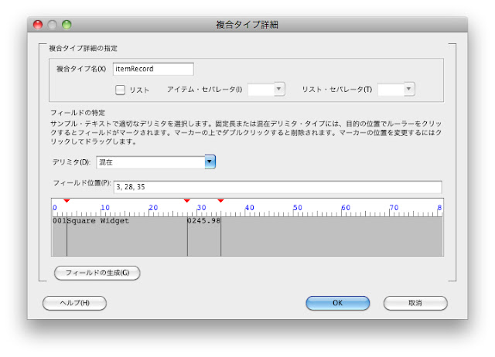Screen dimensions: 495x357
Task: Click the ruler at the 70 mark
Action: point(394,208)
